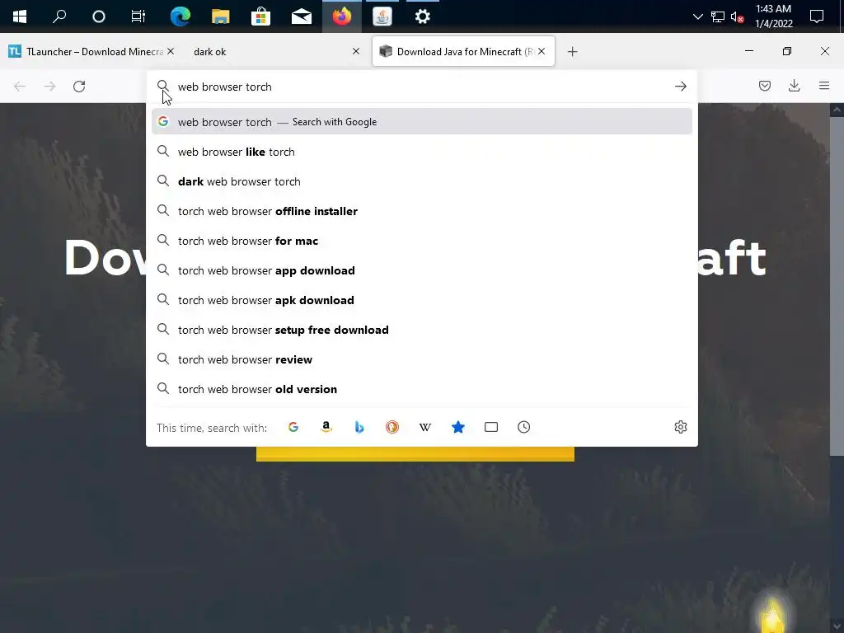Click the yellow download button on page
The image size is (844, 633).
(x=415, y=454)
